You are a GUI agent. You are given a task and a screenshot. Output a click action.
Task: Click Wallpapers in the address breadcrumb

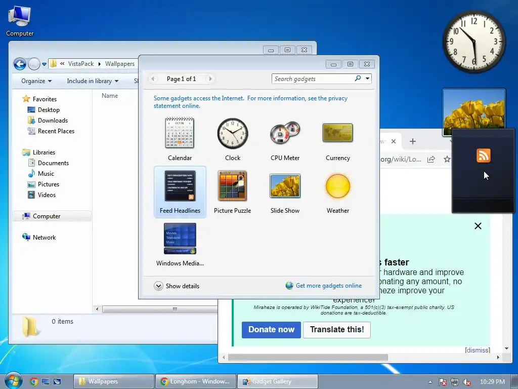tap(120, 63)
